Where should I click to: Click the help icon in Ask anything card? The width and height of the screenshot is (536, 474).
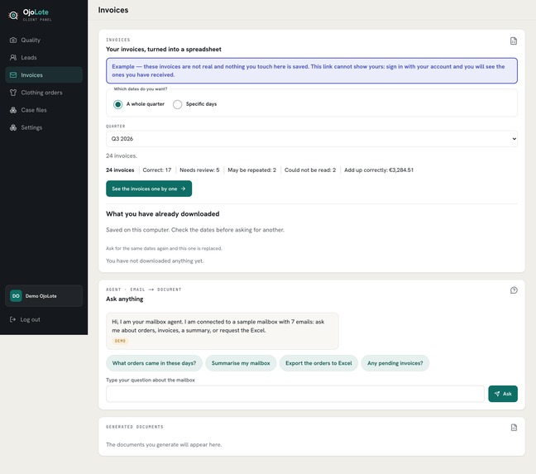click(x=514, y=290)
